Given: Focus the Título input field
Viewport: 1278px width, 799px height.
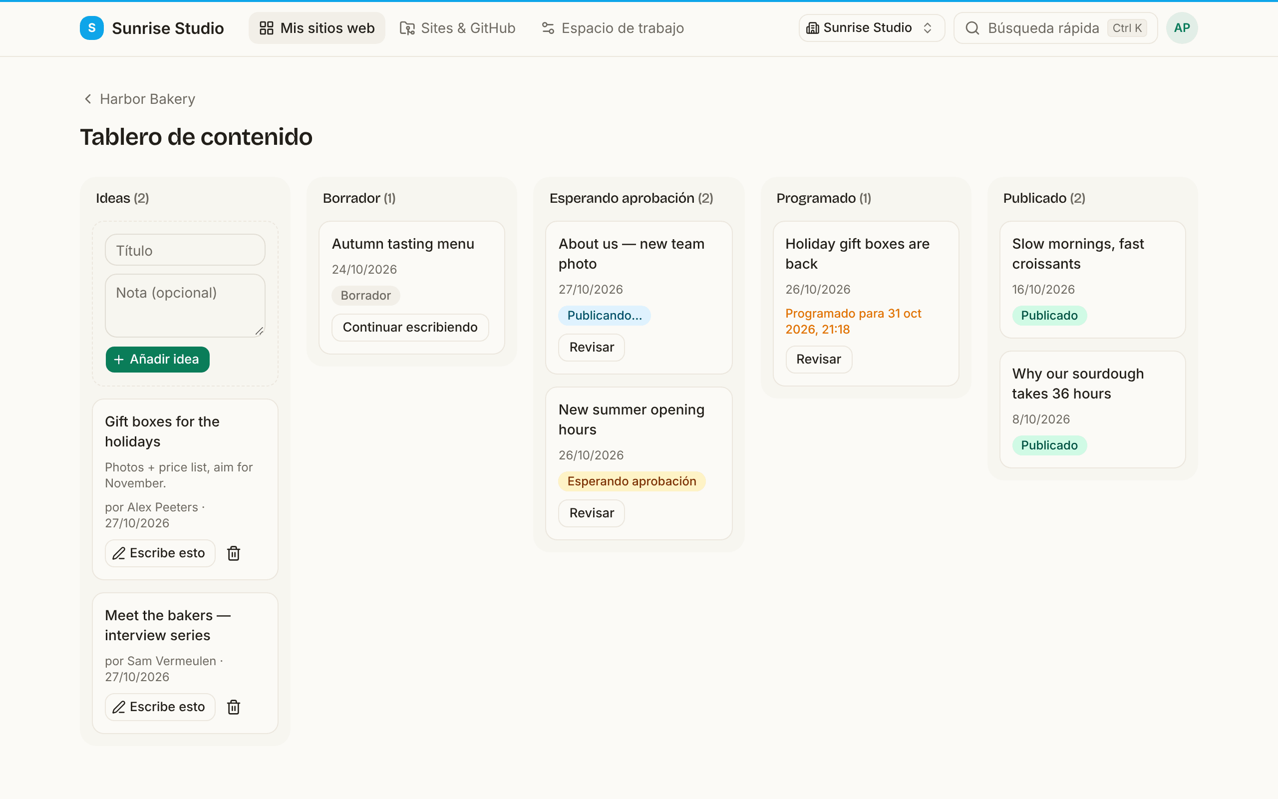Looking at the screenshot, I should point(185,250).
